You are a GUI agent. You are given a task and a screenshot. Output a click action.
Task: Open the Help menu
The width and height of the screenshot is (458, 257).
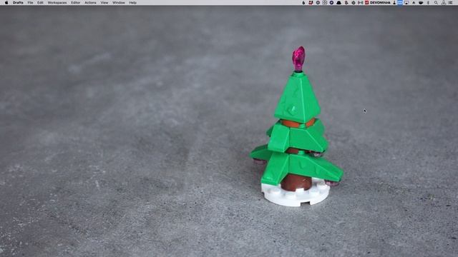[x=133, y=3]
